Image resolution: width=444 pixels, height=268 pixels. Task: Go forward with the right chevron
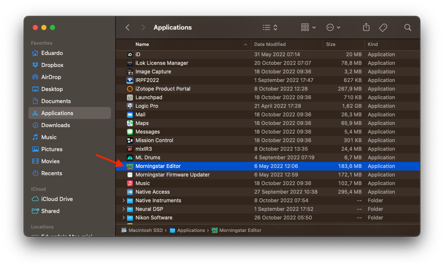[143, 27]
